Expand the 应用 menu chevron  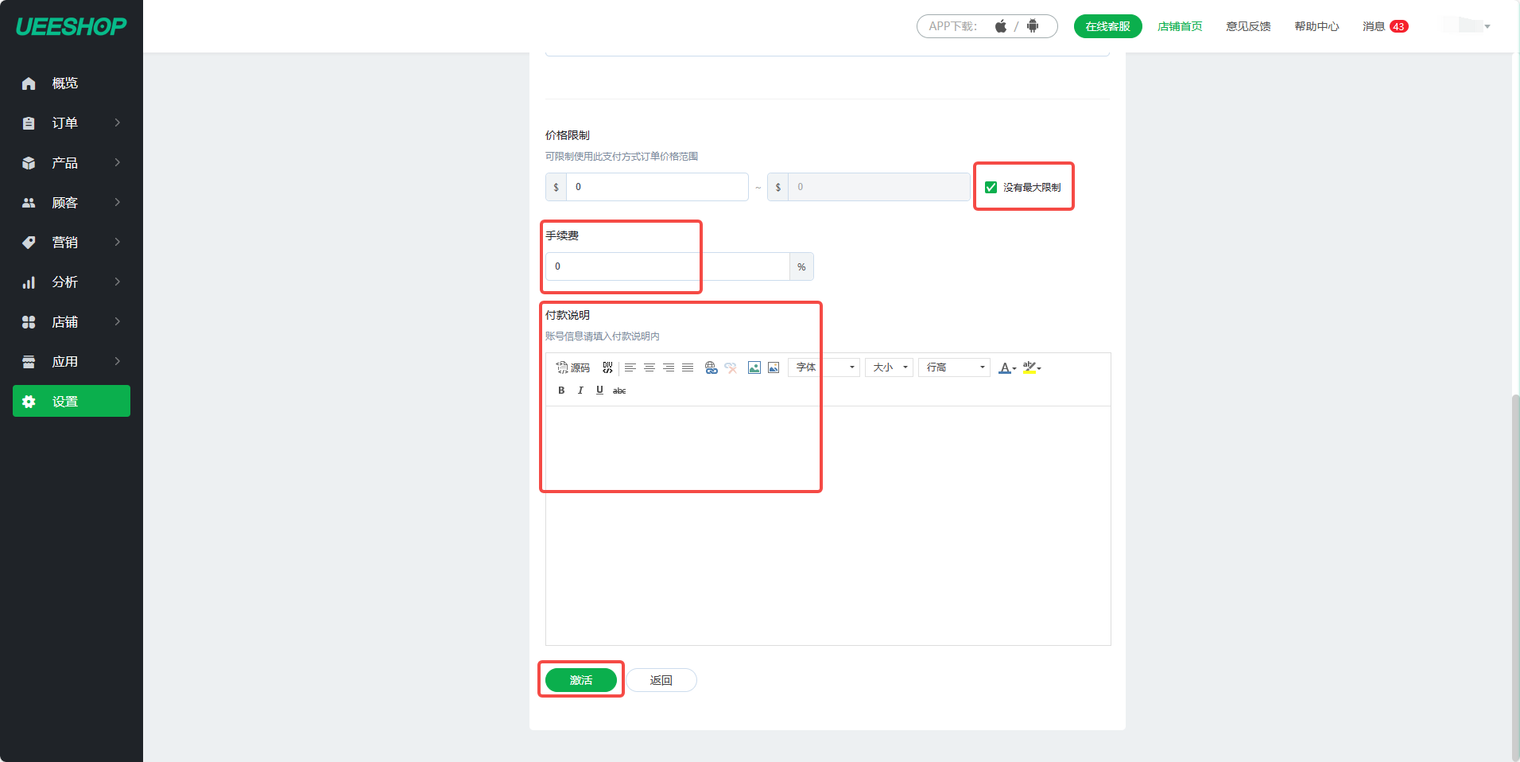(118, 361)
